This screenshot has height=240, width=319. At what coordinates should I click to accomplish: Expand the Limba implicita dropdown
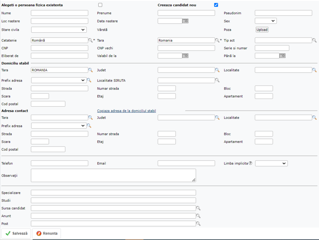tap(271, 163)
